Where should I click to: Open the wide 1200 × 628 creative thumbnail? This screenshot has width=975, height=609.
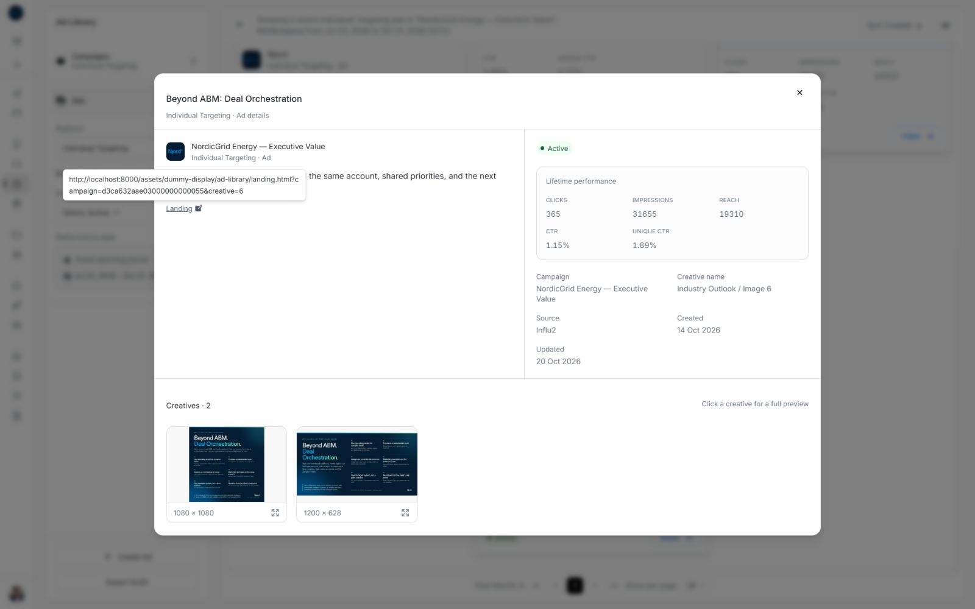pyautogui.click(x=357, y=464)
